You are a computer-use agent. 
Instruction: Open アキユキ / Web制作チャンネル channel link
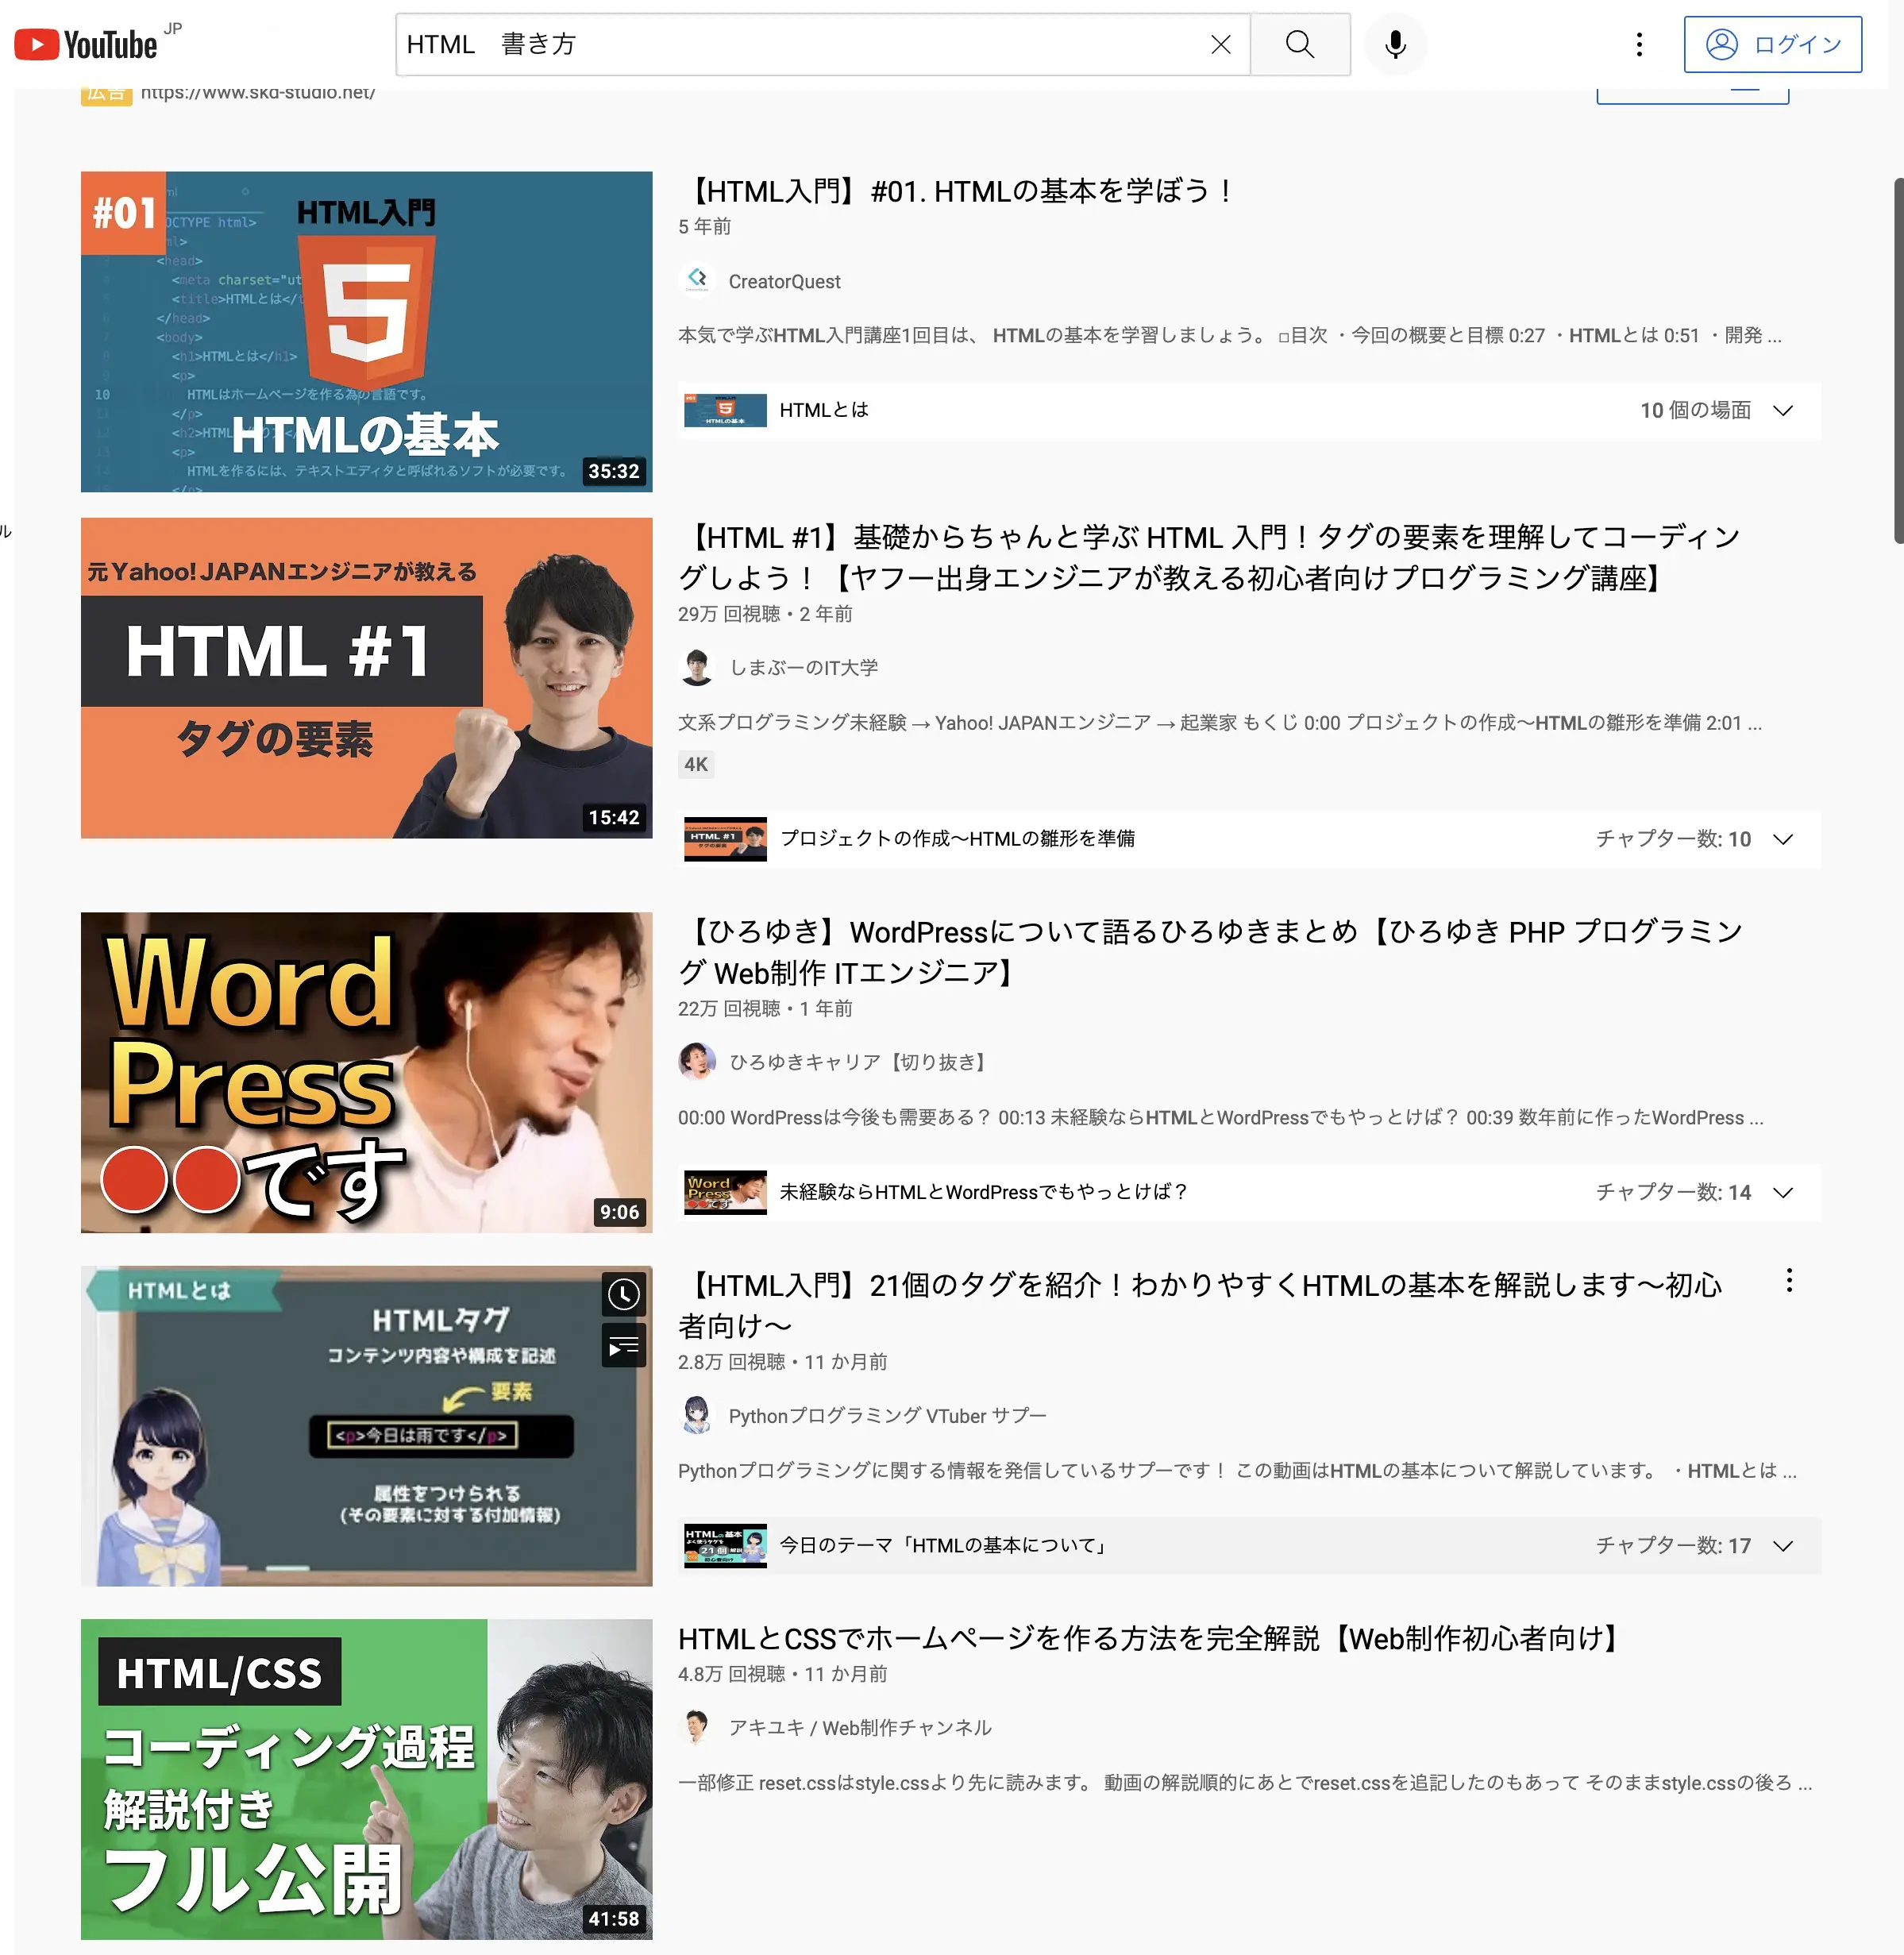pyautogui.click(x=859, y=1728)
